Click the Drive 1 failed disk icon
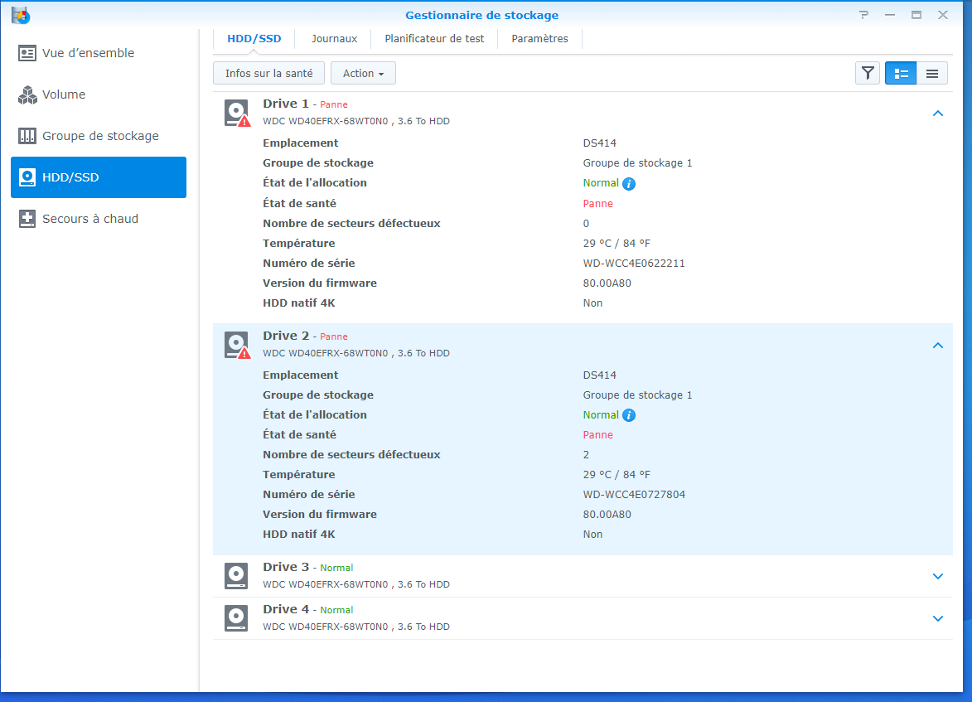This screenshot has width=972, height=702. tap(237, 113)
